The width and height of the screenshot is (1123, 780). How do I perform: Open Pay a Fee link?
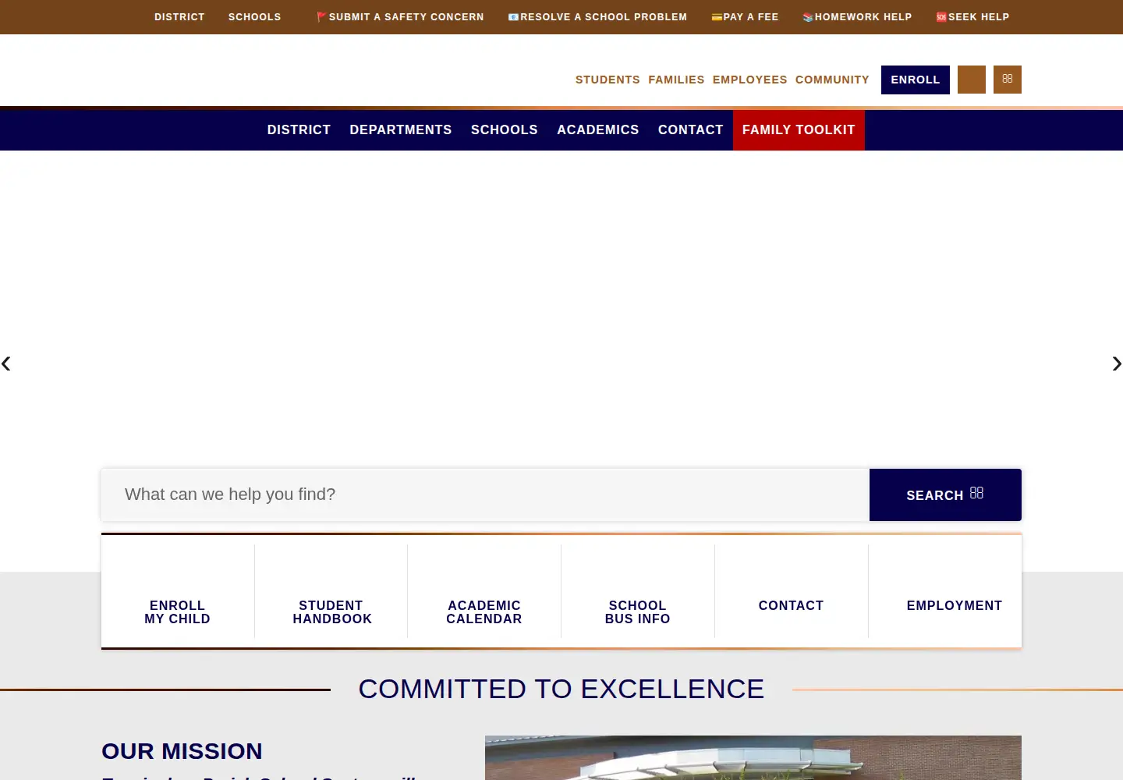click(745, 17)
